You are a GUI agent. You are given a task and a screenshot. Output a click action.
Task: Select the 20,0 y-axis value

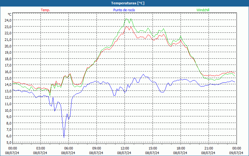pos(8,46)
